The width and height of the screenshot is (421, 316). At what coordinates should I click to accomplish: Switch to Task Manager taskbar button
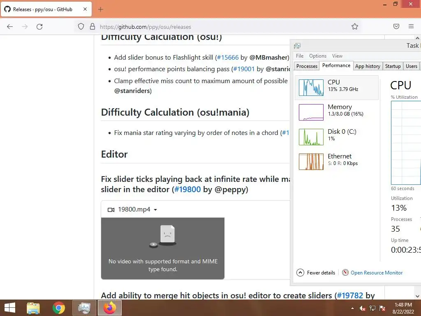pos(84,308)
